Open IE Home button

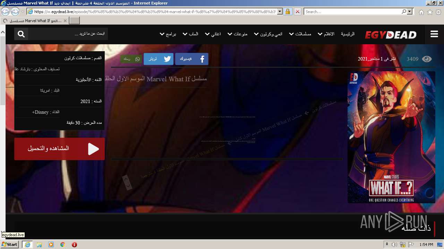[421, 12]
